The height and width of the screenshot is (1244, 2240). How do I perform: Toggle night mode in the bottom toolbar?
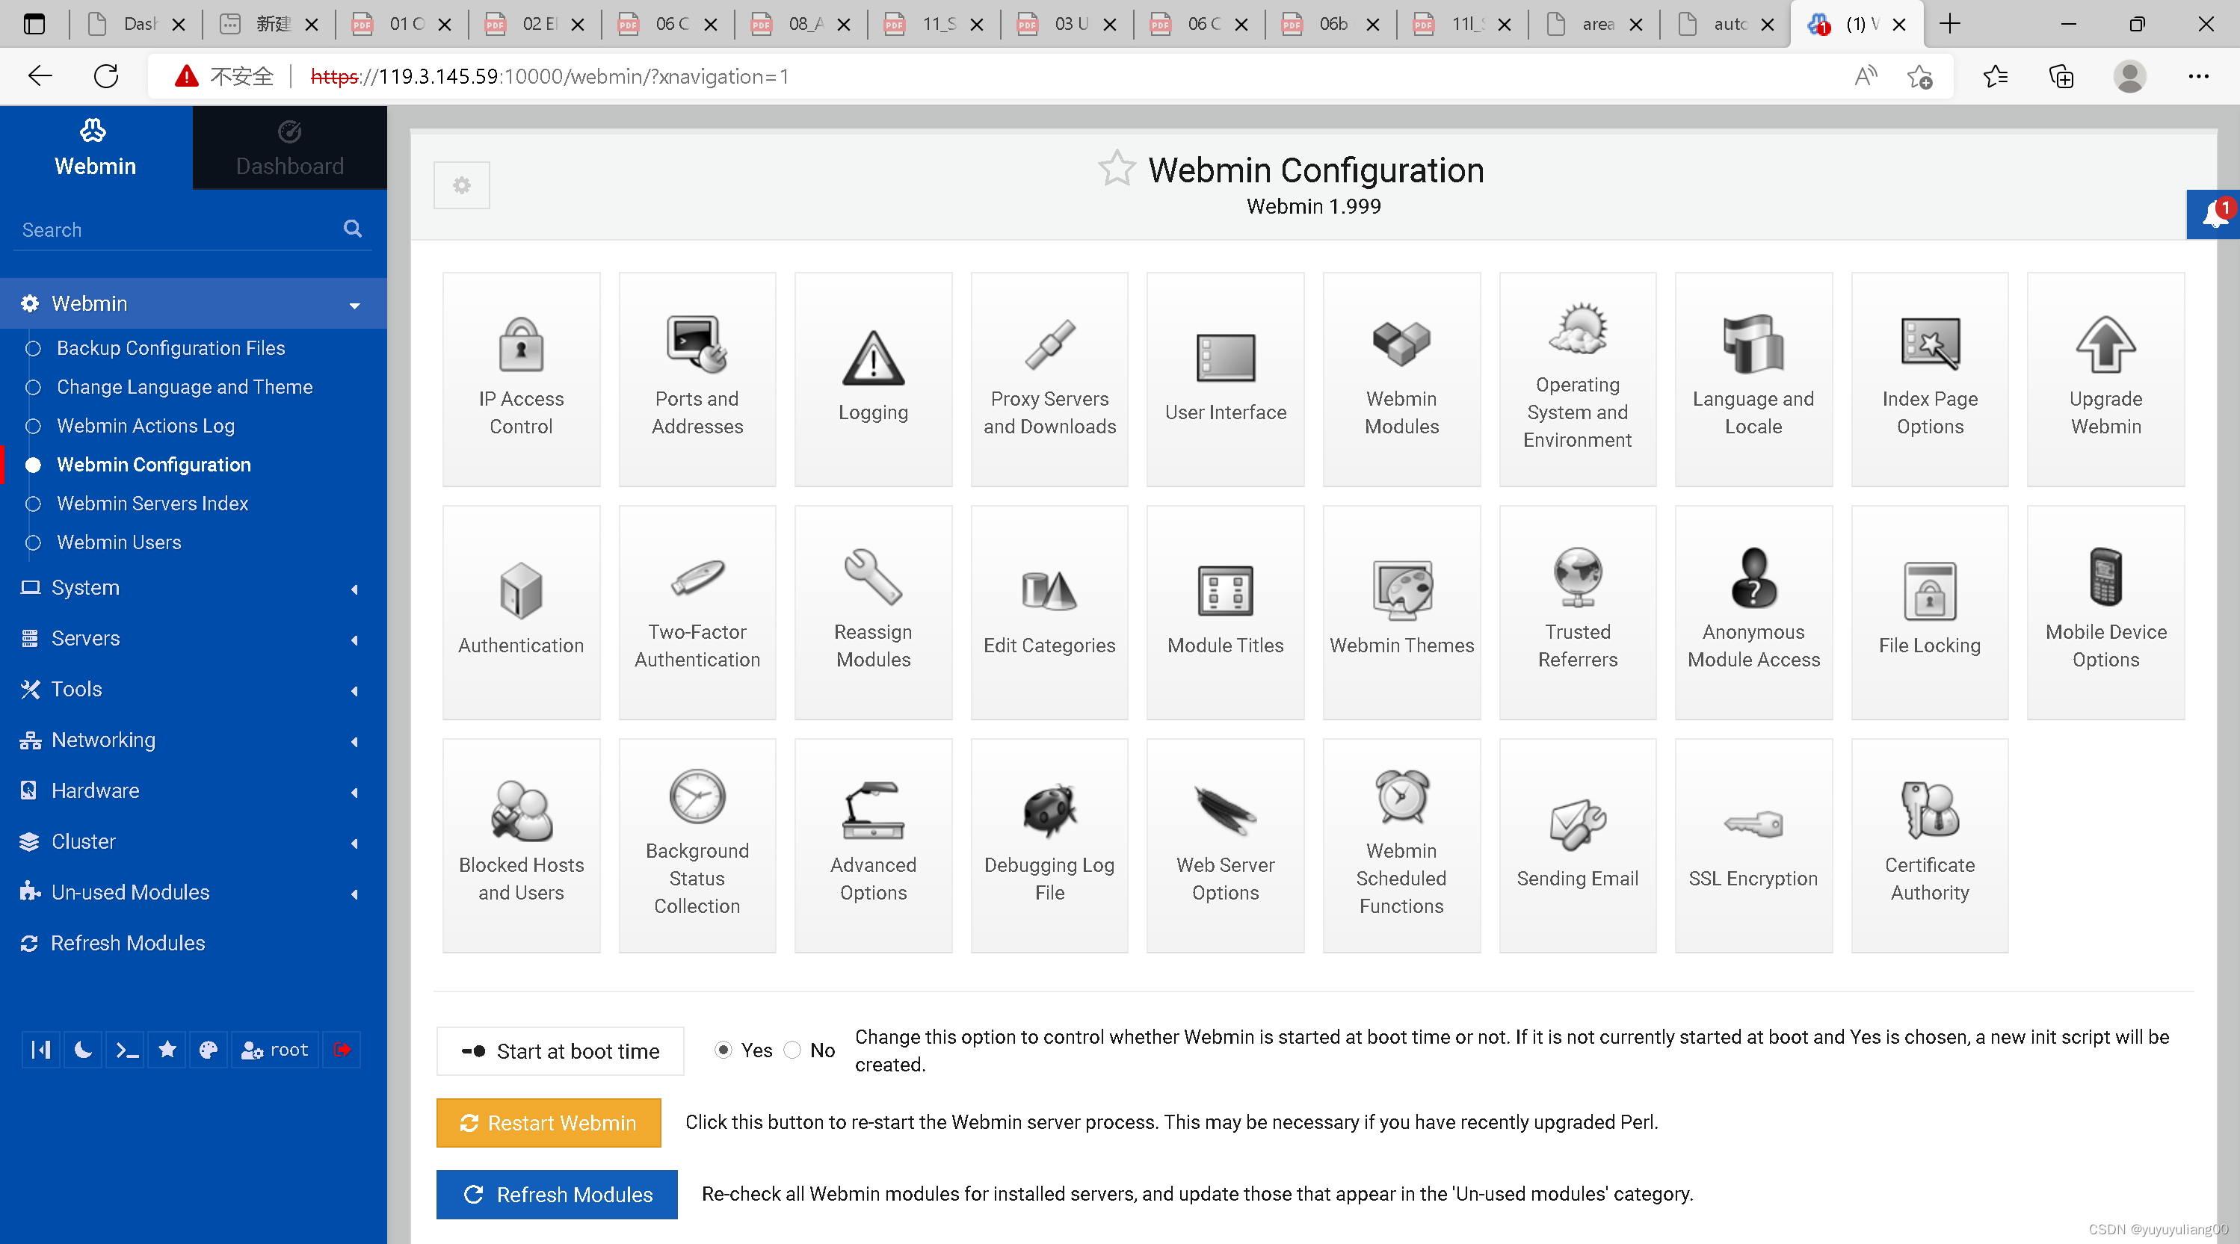click(x=83, y=1050)
